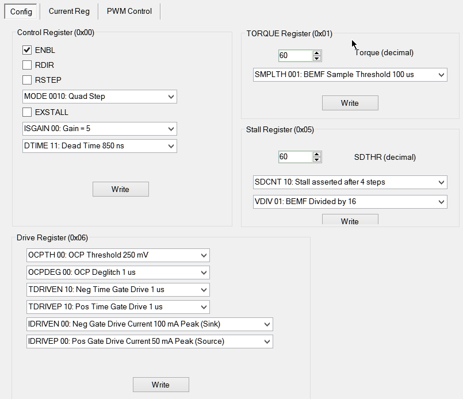Decrease the SDTHR value with down arrow
Image resolution: width=463 pixels, height=399 pixels.
pyautogui.click(x=317, y=159)
